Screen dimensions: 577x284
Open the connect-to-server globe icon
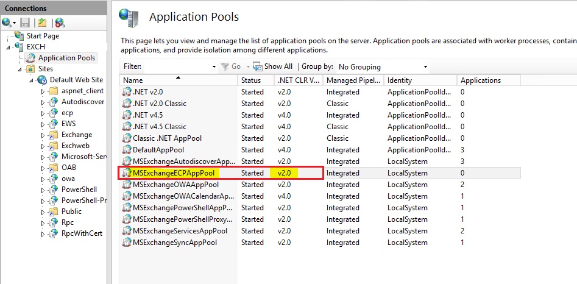[x=6, y=23]
